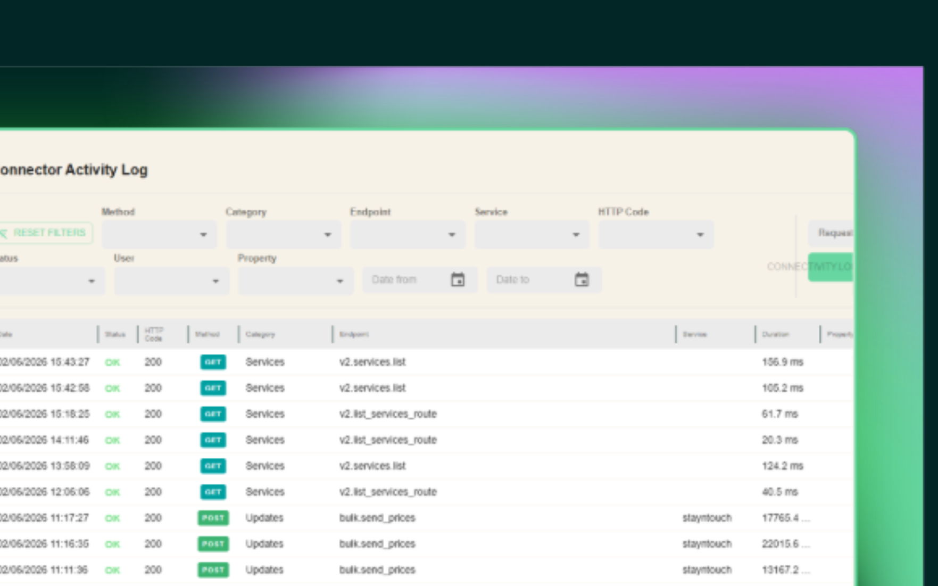This screenshot has height=586, width=938.
Task: Select bulk.send_prices endpoint at 11:17:27
Action: click(x=377, y=518)
